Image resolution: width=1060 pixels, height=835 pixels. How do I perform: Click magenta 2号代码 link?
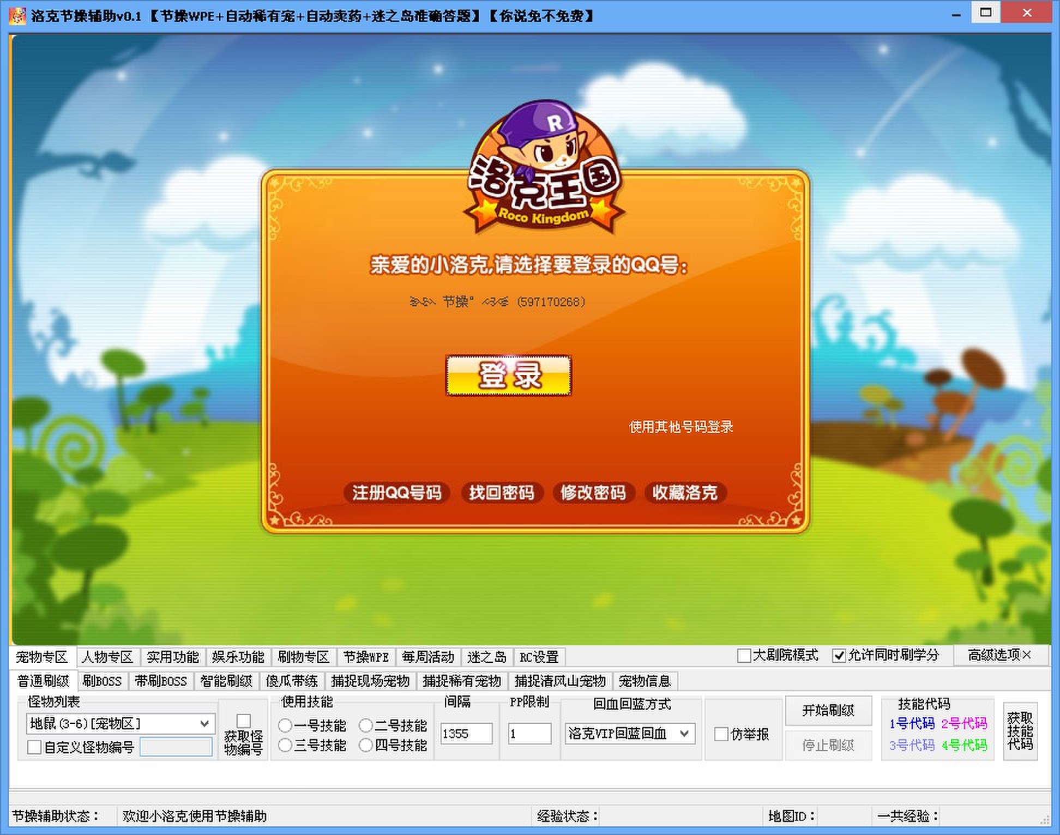tap(964, 723)
